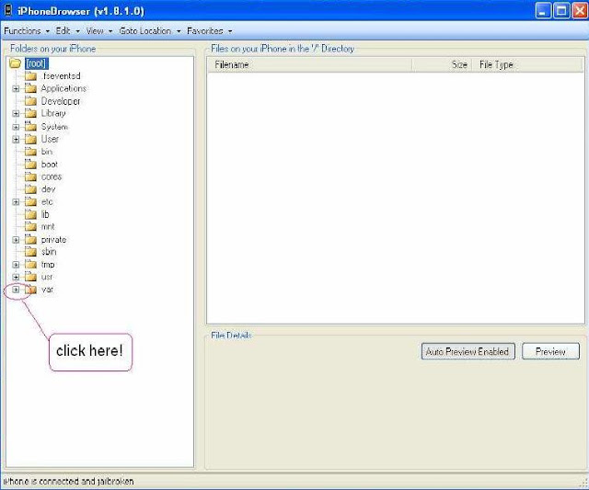Click the mnt folder icon
The image size is (589, 490).
click(30, 227)
